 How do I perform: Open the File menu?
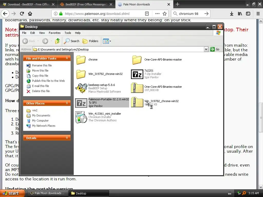[24, 33]
